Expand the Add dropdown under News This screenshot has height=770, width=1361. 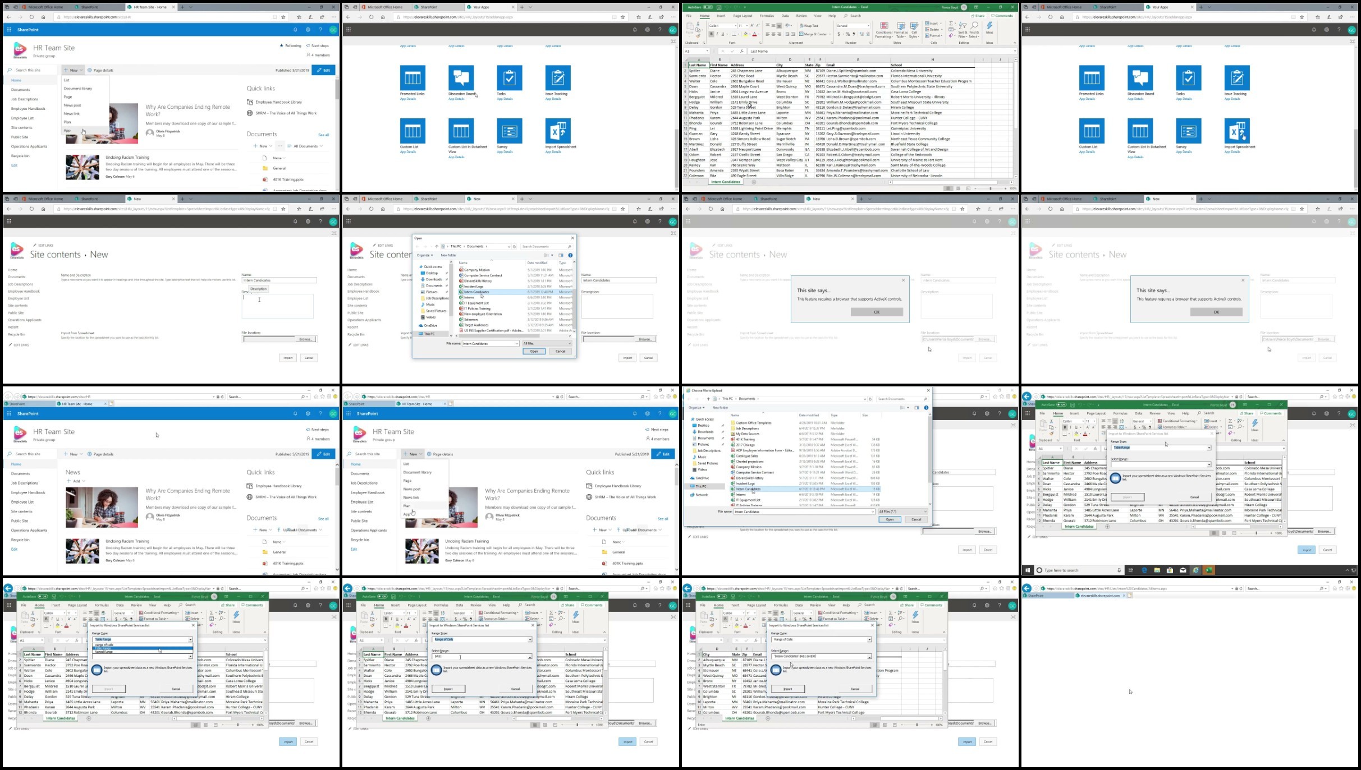(76, 481)
